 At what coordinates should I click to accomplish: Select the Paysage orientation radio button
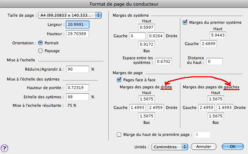tap(40, 51)
